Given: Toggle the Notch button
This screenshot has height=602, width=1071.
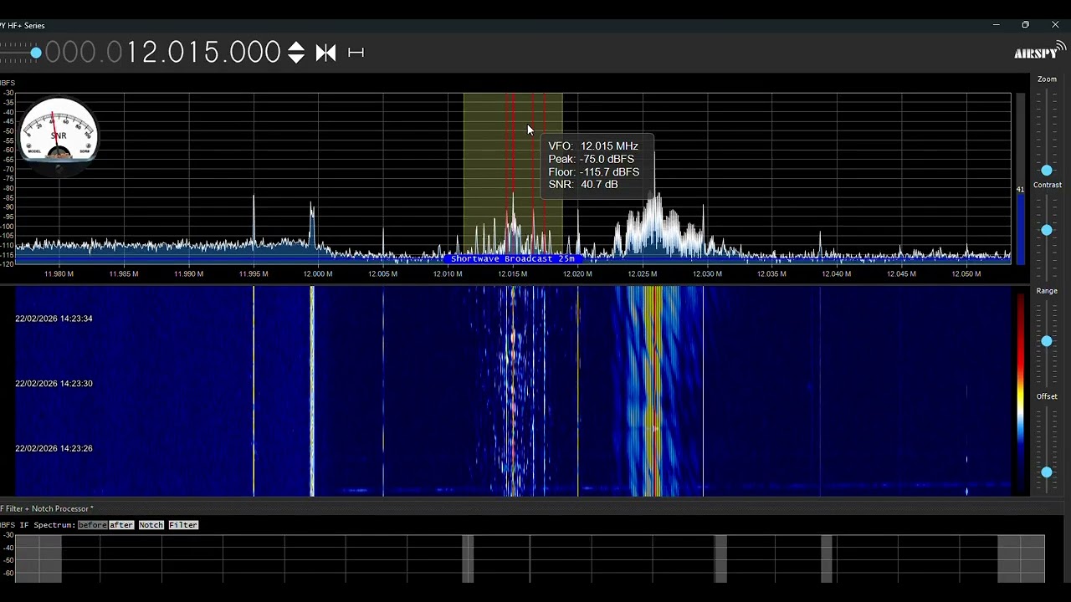Looking at the screenshot, I should pos(151,525).
